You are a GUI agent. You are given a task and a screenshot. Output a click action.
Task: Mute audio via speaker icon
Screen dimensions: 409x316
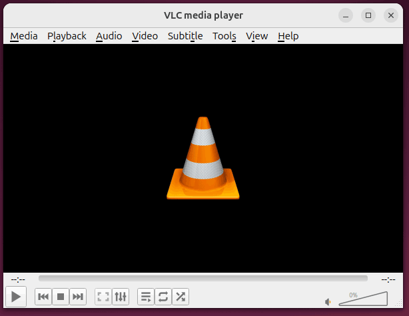click(328, 302)
